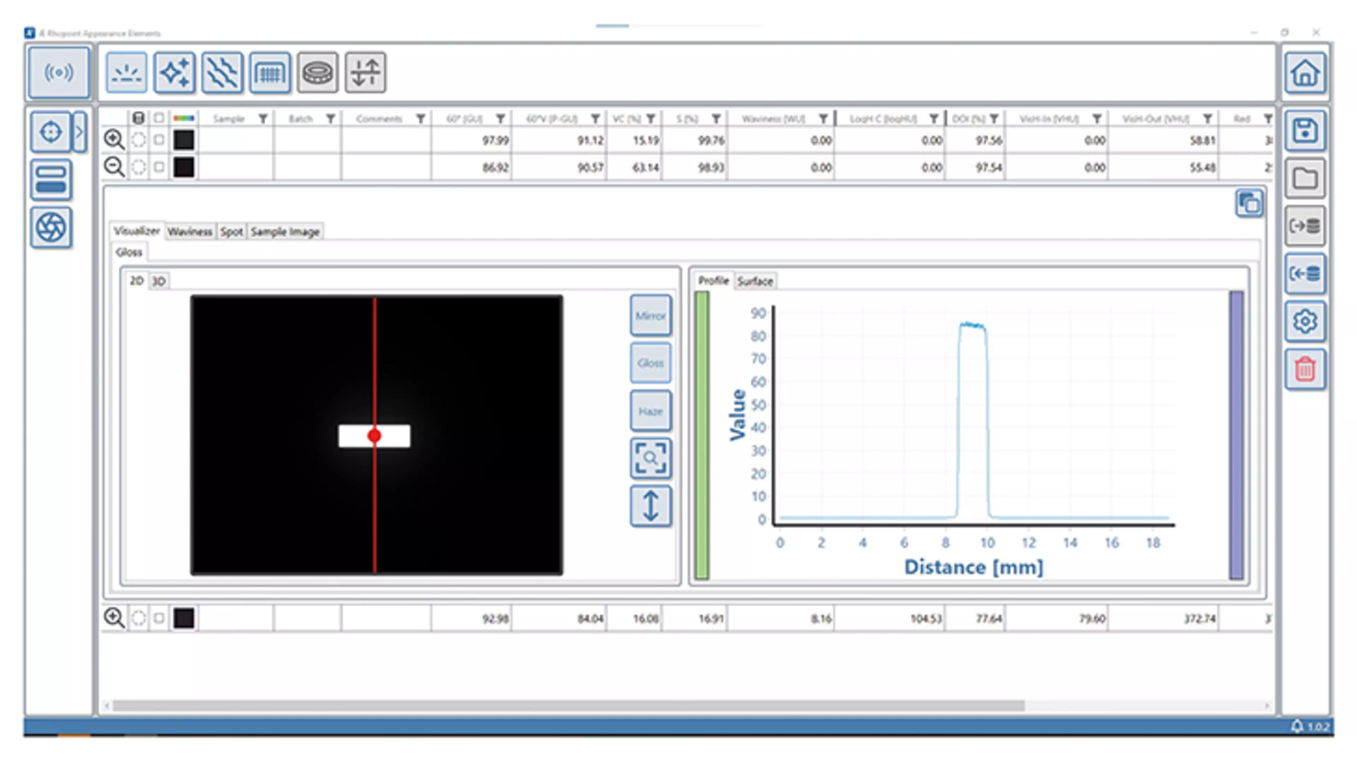The width and height of the screenshot is (1357, 762).
Task: Switch to the 3D view tab
Action: 159,281
